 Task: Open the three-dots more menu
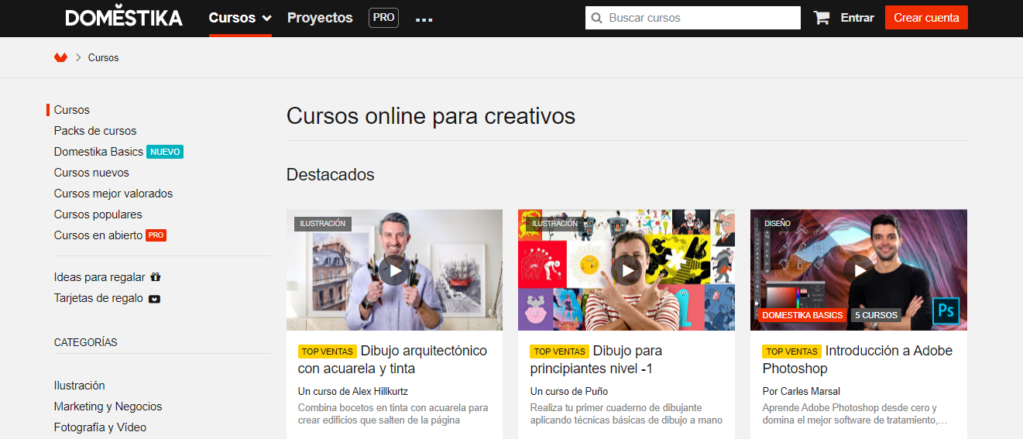424,19
